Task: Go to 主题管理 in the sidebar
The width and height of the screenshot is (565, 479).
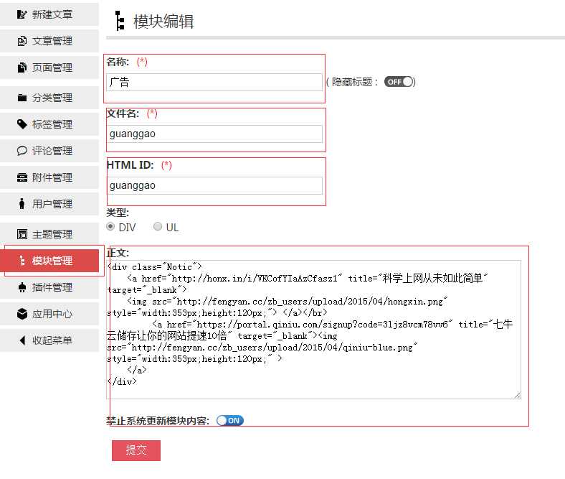Action: pos(49,234)
